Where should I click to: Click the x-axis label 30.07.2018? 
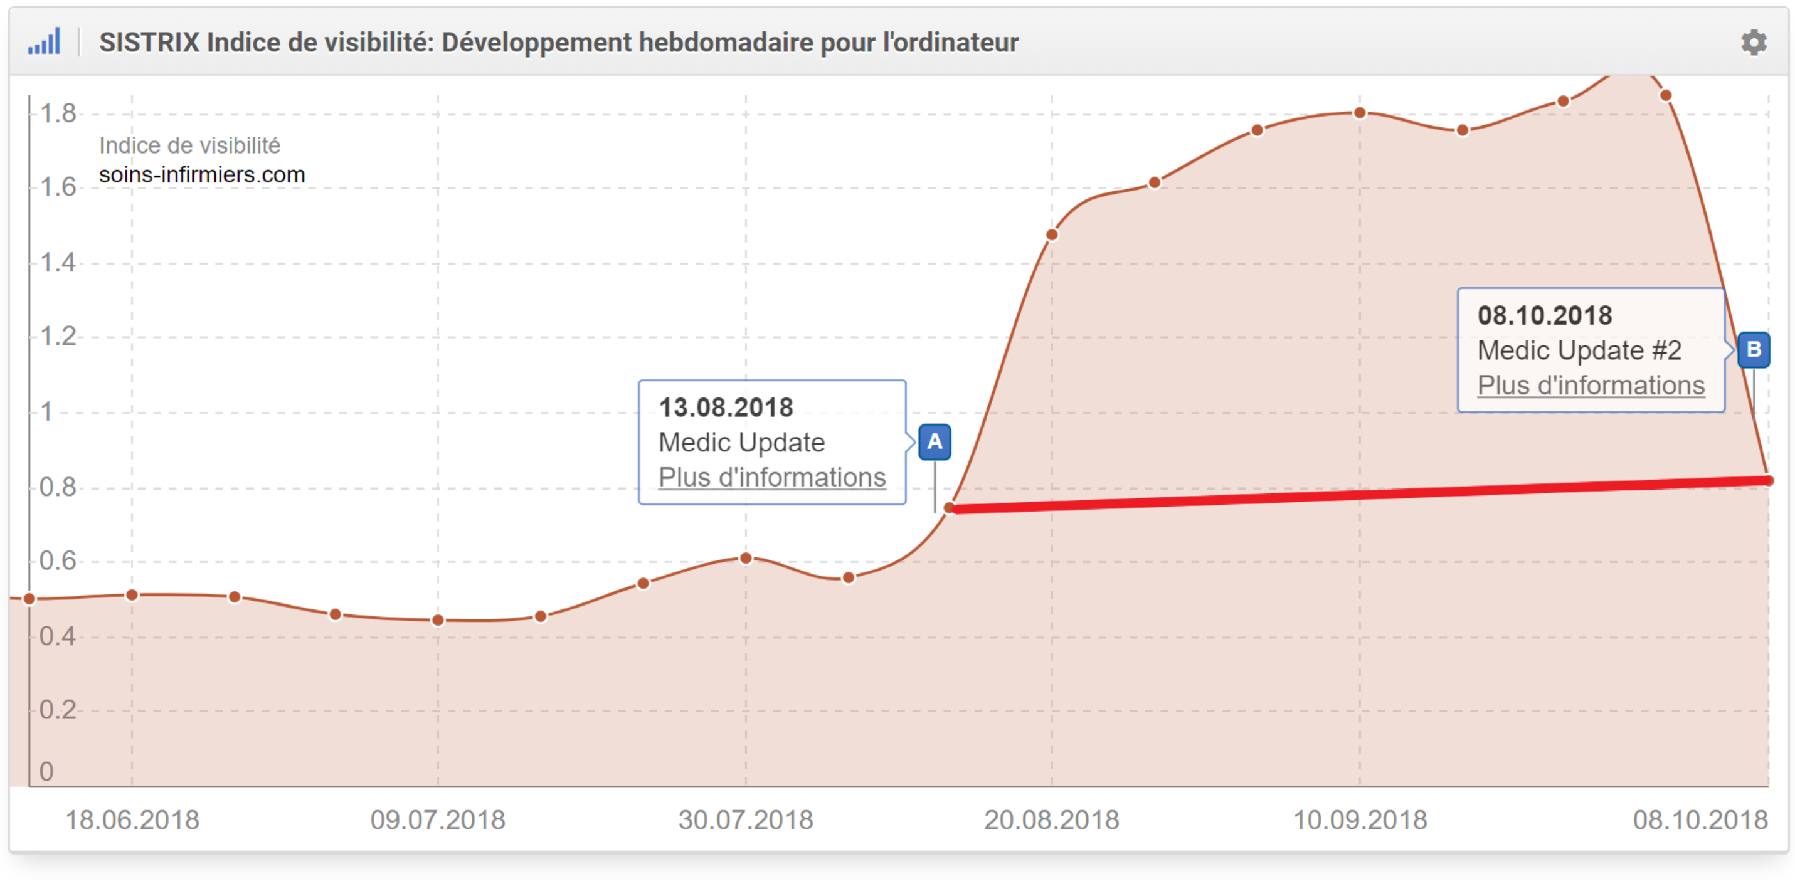pyautogui.click(x=746, y=820)
